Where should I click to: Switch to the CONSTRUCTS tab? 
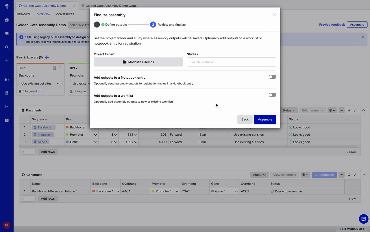point(65,14)
